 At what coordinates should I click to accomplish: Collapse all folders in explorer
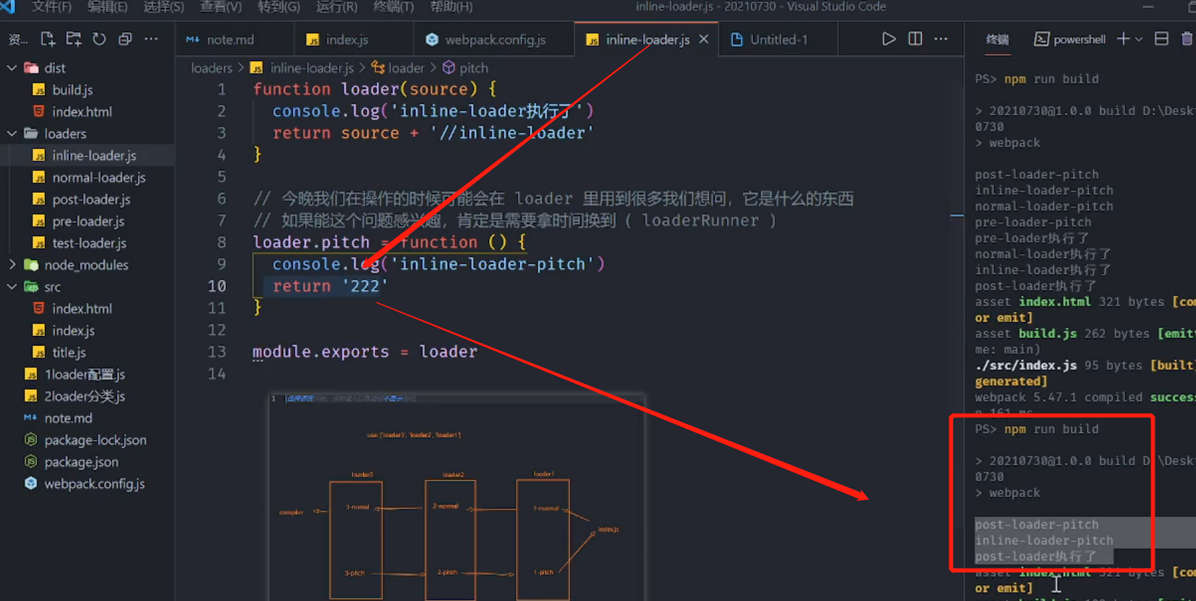[x=125, y=39]
